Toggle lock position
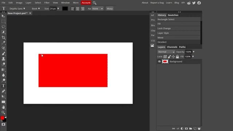 click(173, 57)
